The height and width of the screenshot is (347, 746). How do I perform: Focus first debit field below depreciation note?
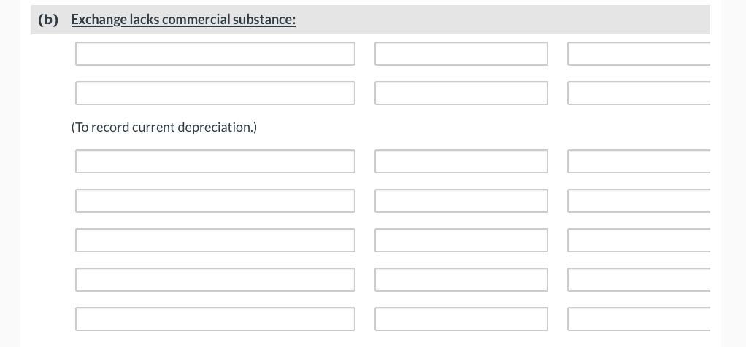[461, 161]
